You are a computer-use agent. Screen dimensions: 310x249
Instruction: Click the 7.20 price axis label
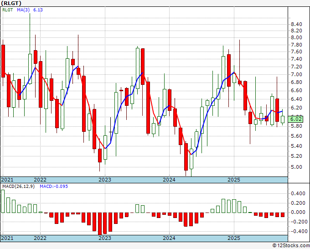point(296,67)
